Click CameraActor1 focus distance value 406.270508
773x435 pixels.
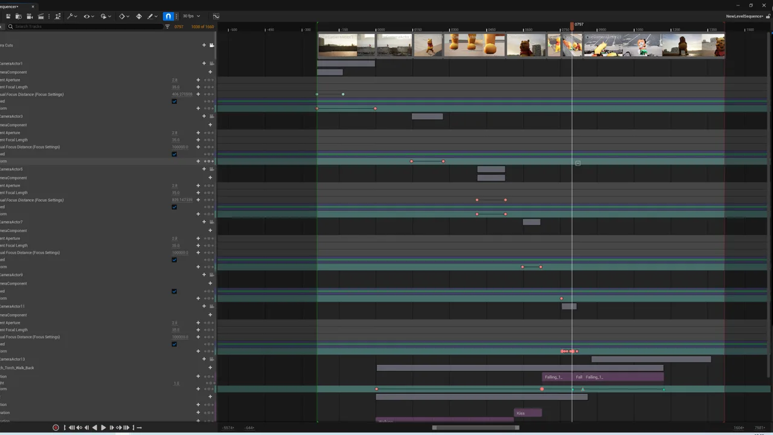tap(182, 94)
